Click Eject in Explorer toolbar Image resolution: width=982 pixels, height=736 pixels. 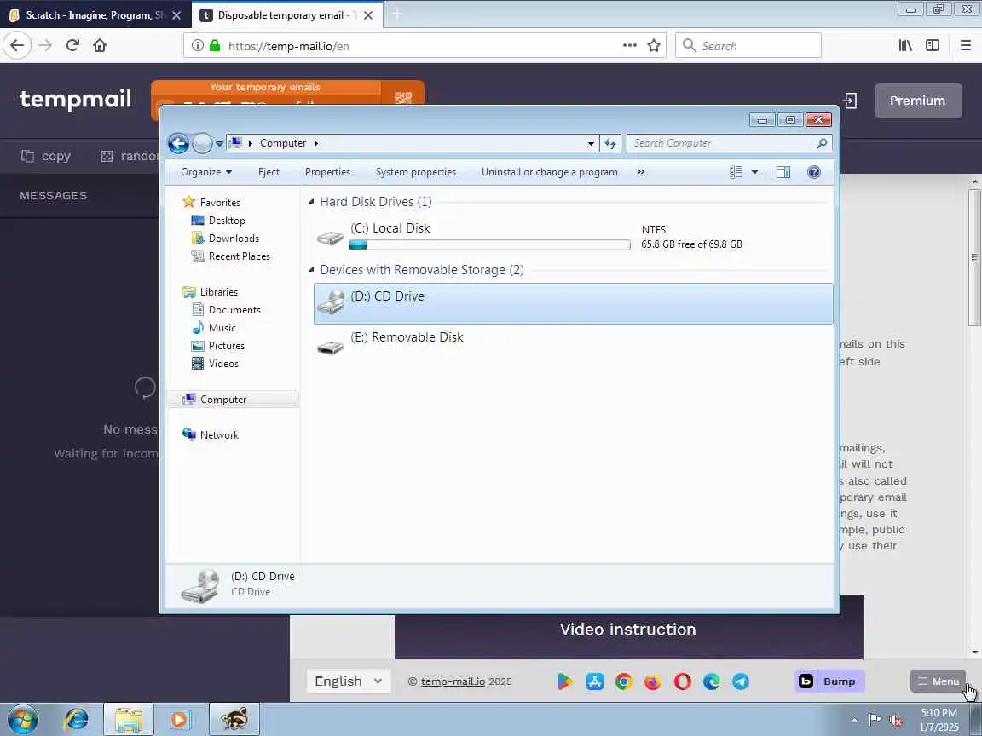point(269,172)
